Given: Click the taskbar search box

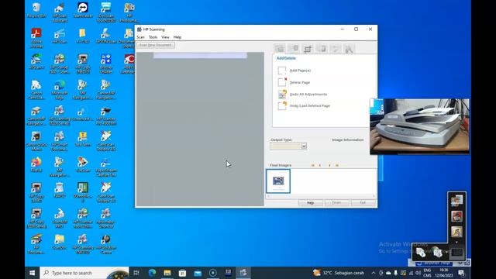Looking at the screenshot, I should (x=84, y=273).
